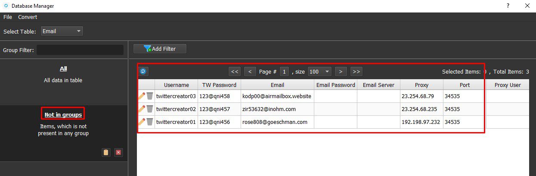Expand the page size dropdown
The height and width of the screenshot is (176, 536).
tap(319, 71)
